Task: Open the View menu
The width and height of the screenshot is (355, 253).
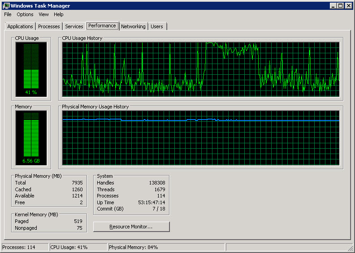Action: (43, 14)
